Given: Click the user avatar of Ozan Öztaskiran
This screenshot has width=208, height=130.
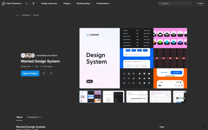Looking at the screenshot, I should pos(4,4).
